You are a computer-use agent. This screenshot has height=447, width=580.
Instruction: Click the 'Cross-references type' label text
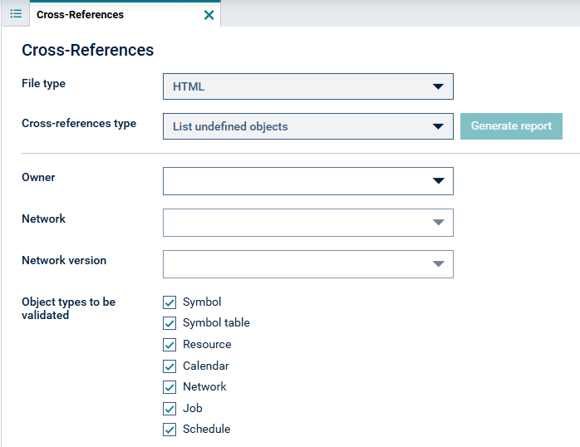pos(79,124)
